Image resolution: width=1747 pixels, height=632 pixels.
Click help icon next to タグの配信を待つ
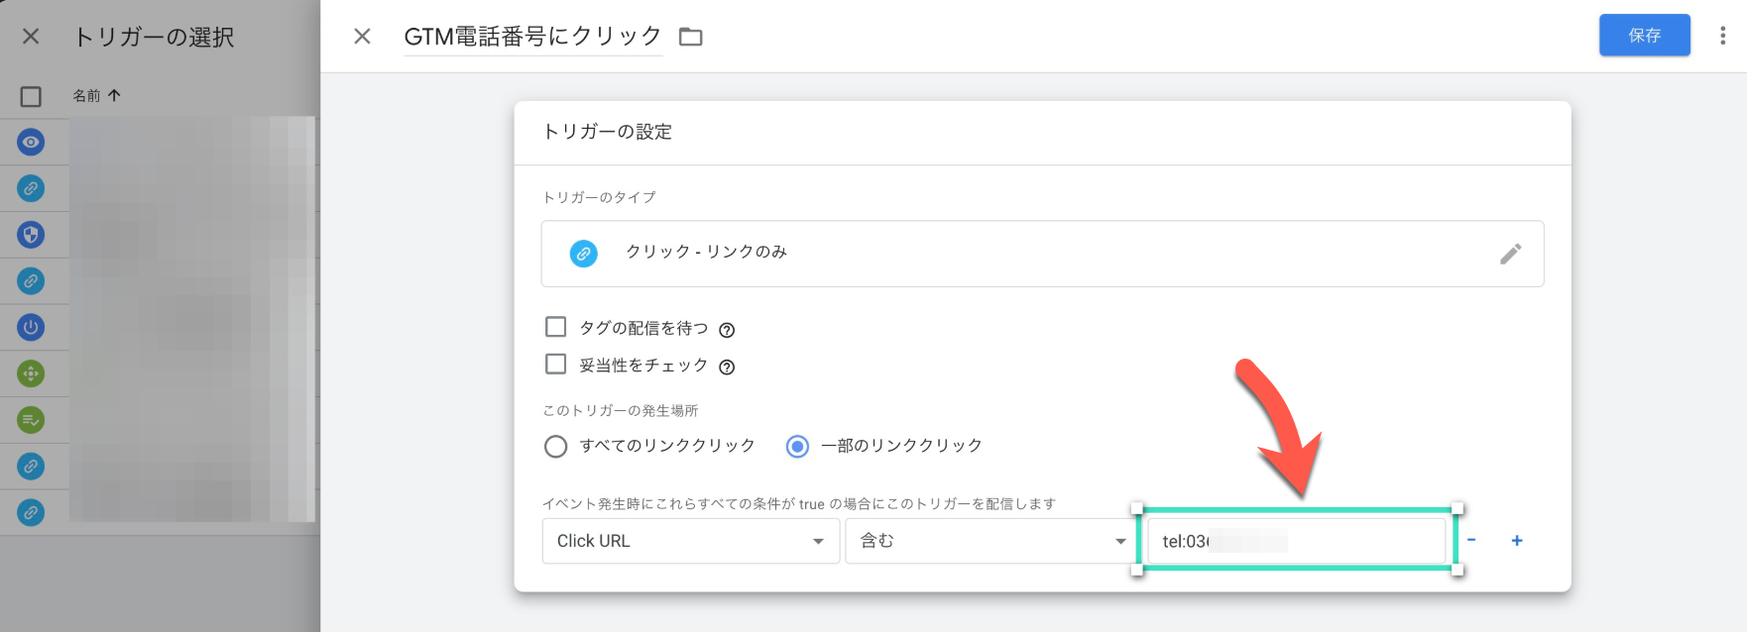[727, 330]
